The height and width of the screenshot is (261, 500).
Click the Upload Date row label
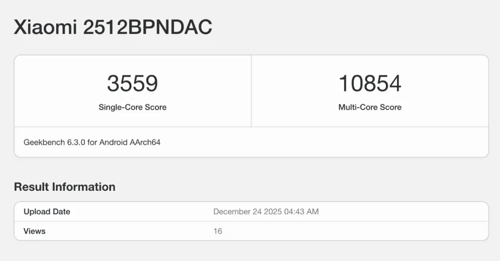click(x=47, y=212)
